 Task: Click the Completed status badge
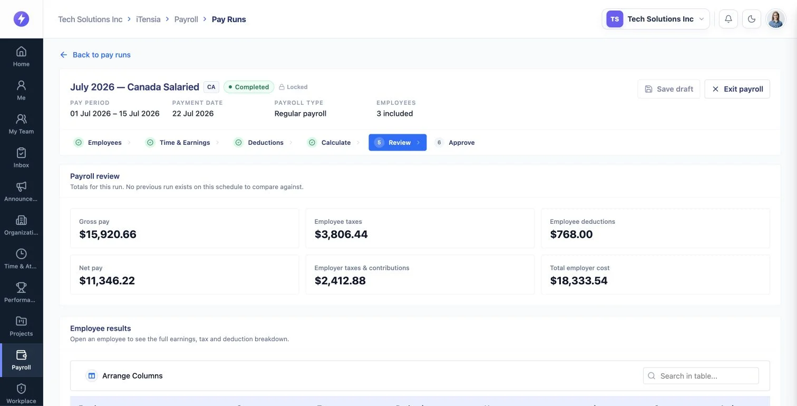tap(249, 87)
